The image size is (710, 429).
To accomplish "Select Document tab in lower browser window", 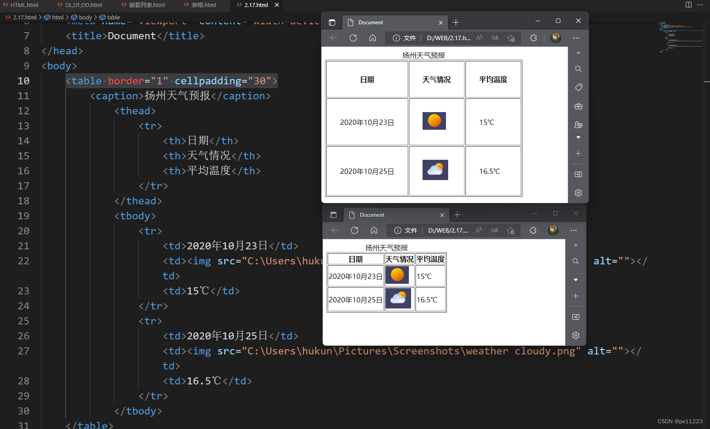I will 395,215.
